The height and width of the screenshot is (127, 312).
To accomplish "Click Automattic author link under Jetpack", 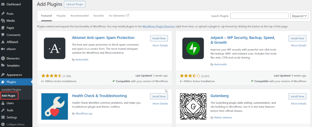I will point(221,64).
